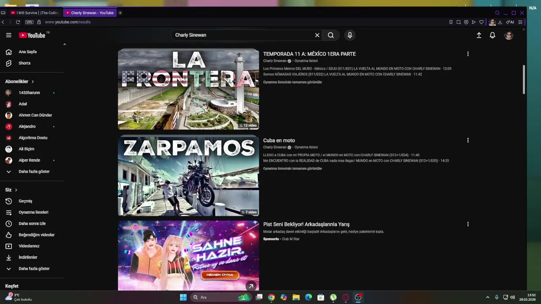Screen dimensions: 541x304
Task: Open options menu for Cuba en moto playlist
Action: coord(468,140)
